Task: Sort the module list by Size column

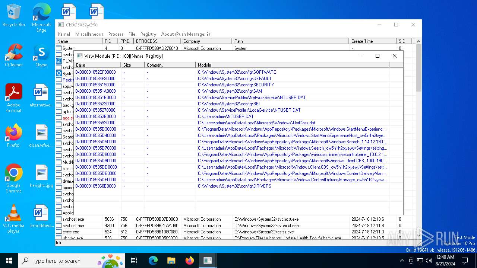Action: point(133,65)
